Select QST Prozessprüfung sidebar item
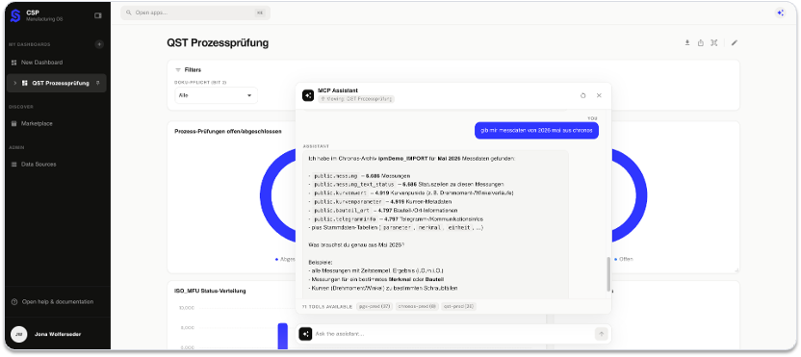Screen dimensions: 801x357 [x=56, y=84]
